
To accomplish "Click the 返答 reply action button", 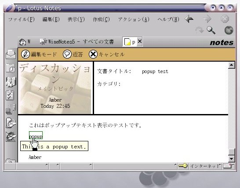I will click(73, 54).
